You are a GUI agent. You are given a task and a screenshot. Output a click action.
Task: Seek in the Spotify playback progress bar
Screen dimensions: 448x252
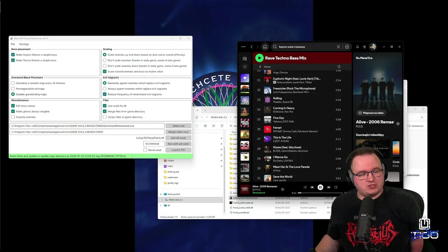pyautogui.click(x=321, y=193)
